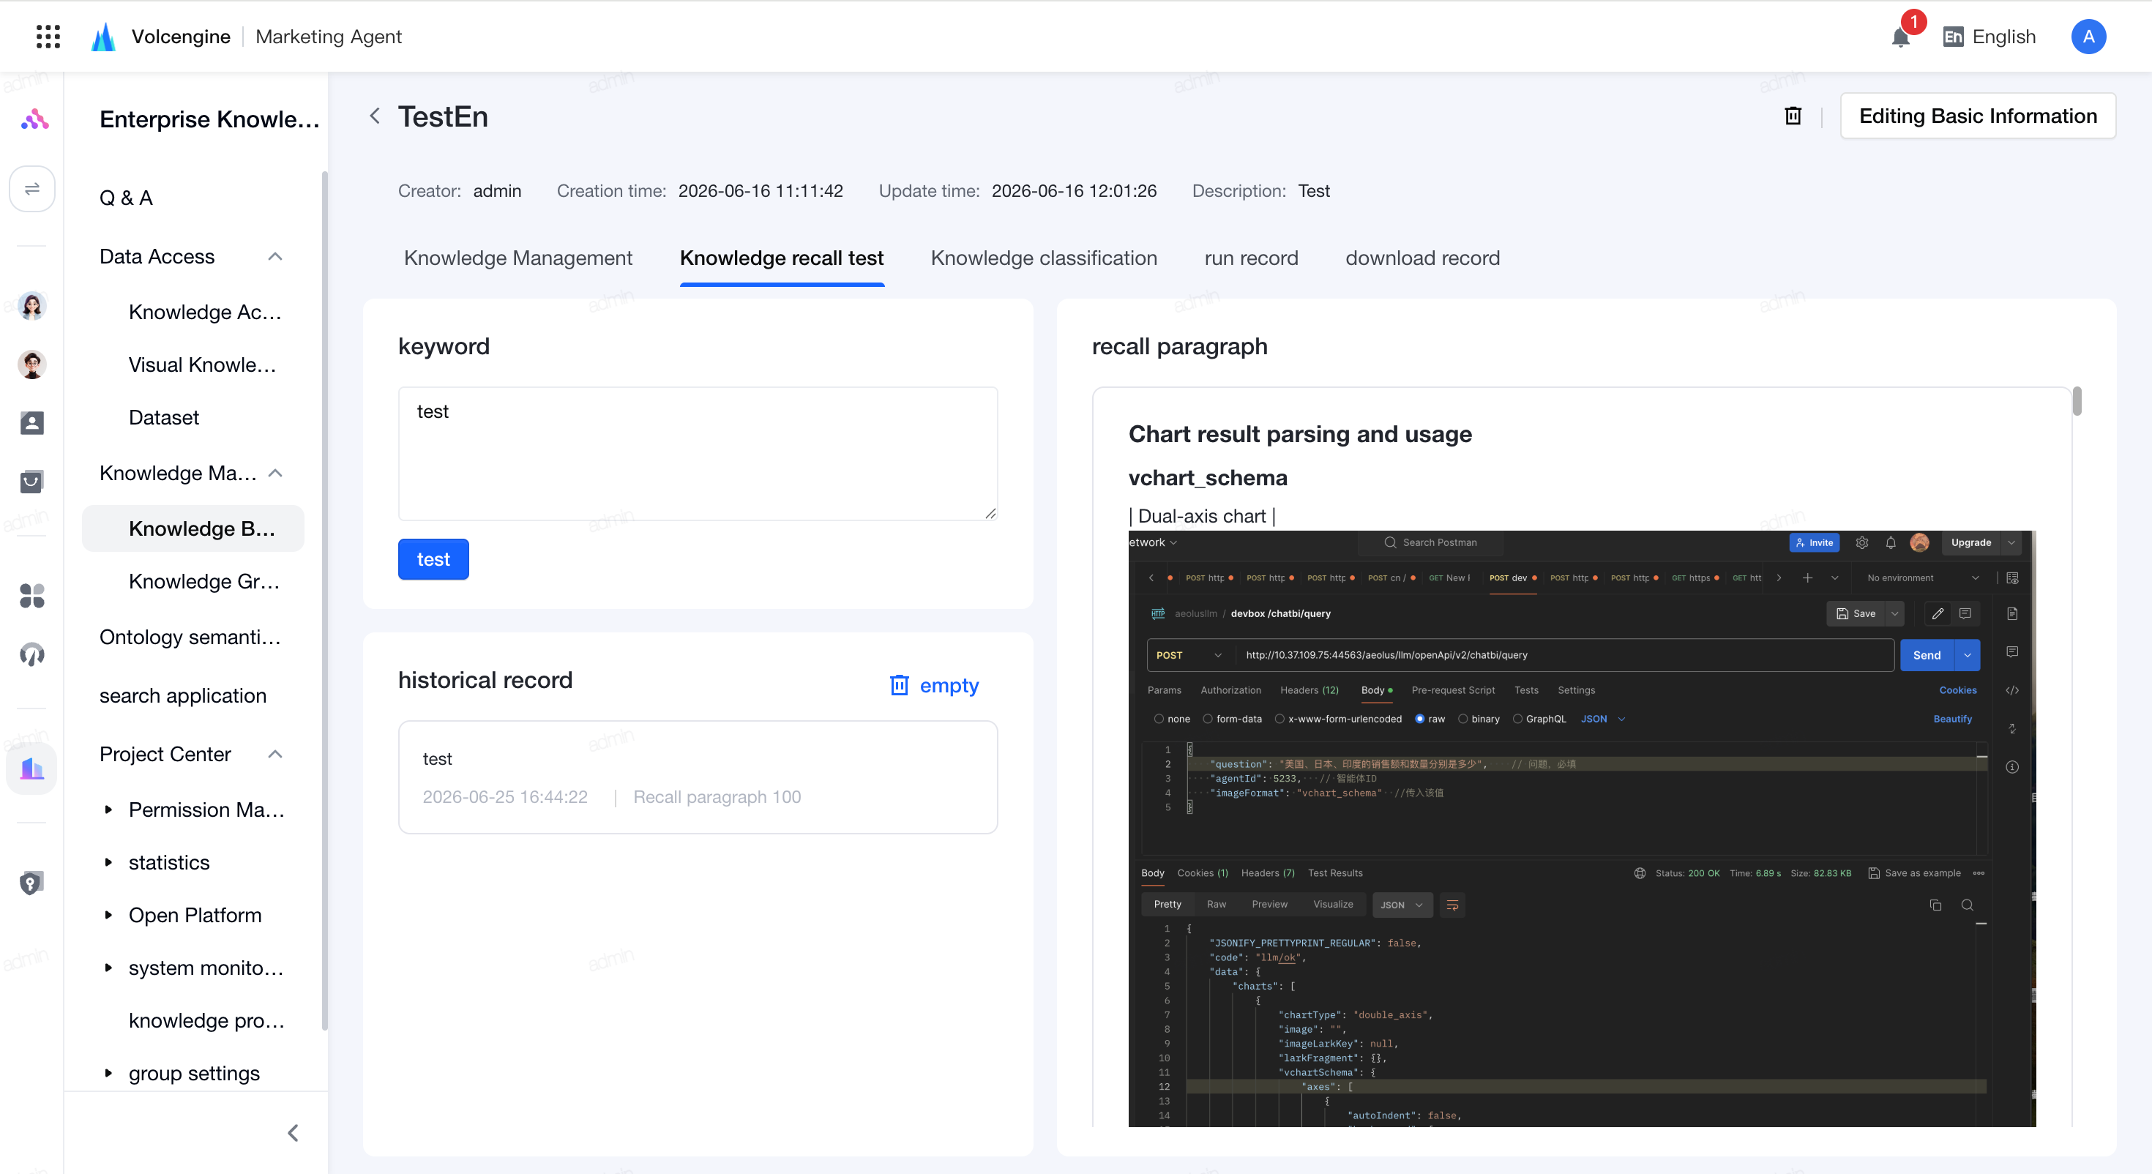Collapse Data Access section
This screenshot has width=2152, height=1174.
point(274,256)
